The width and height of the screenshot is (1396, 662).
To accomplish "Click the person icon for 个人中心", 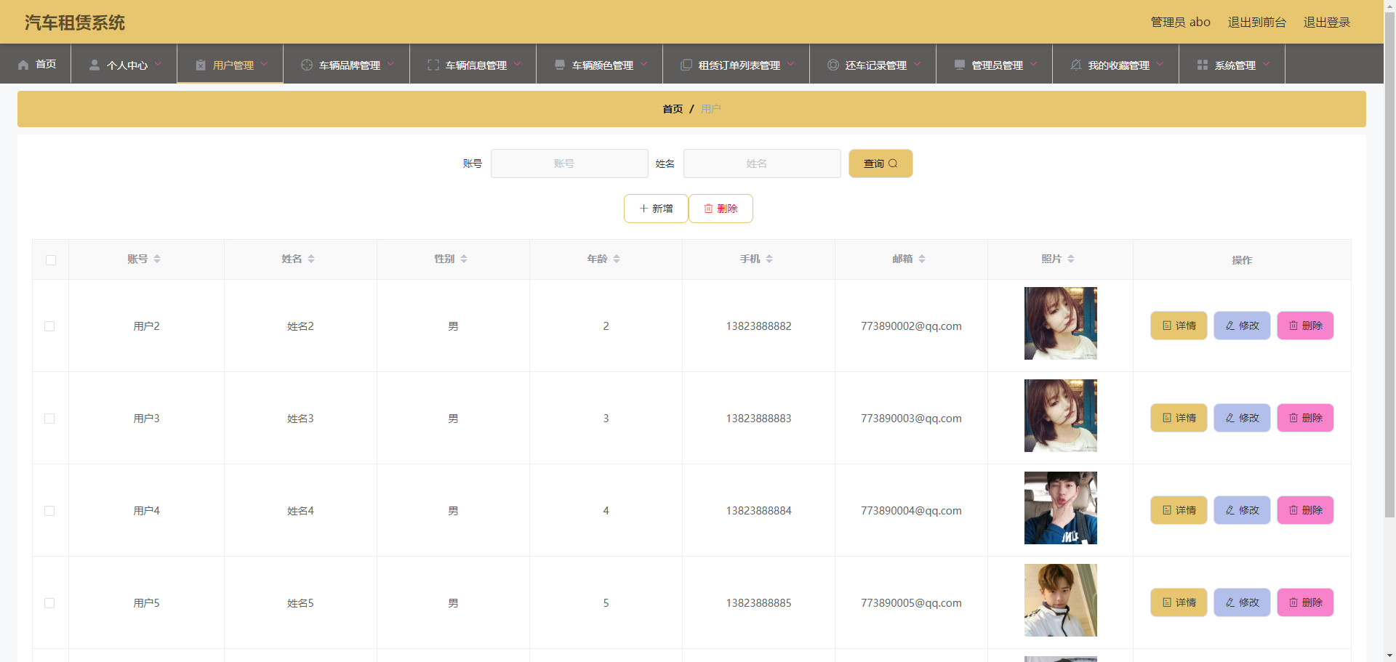I will point(95,65).
